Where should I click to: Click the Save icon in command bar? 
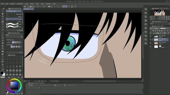(x=33, y=6)
